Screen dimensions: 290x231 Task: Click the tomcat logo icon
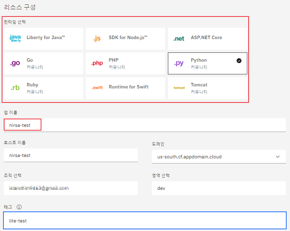click(x=179, y=88)
